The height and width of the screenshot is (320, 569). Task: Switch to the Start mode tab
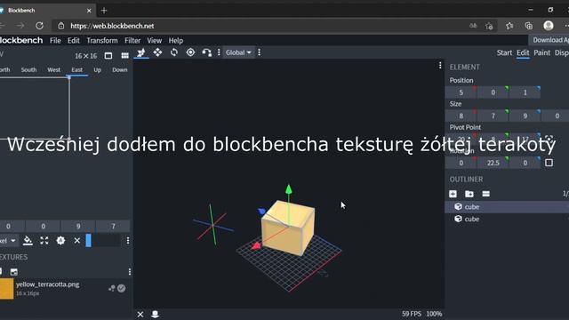tap(504, 52)
